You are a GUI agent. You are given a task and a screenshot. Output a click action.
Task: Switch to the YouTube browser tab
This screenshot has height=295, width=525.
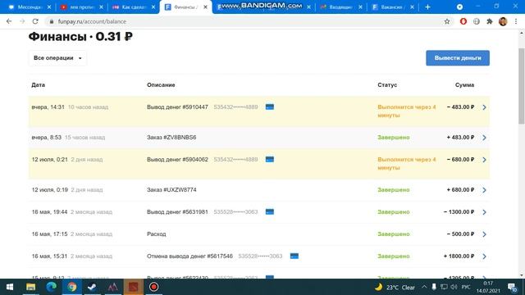81,7
